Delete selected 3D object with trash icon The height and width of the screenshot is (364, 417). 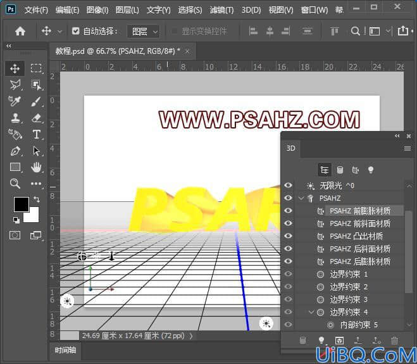pos(395,340)
